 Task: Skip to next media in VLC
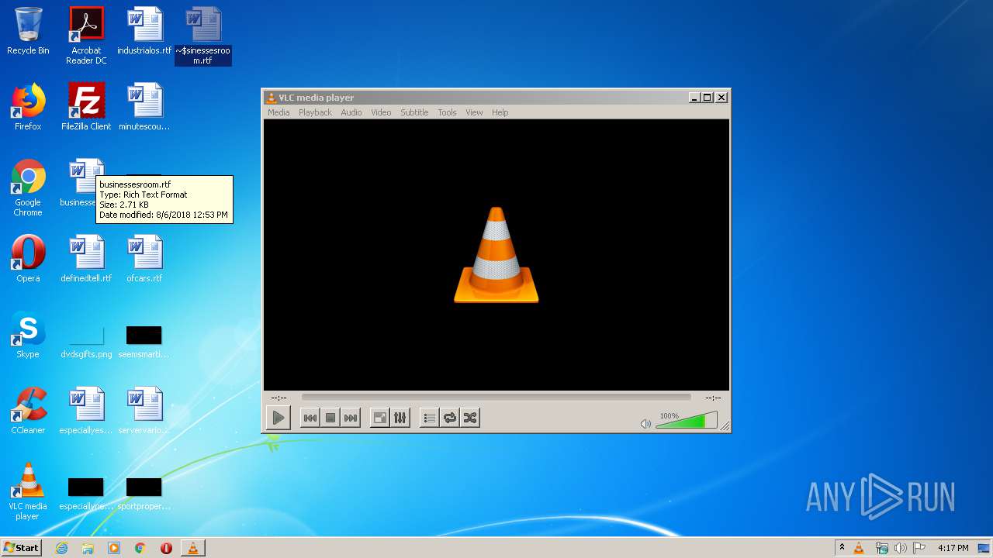point(351,418)
